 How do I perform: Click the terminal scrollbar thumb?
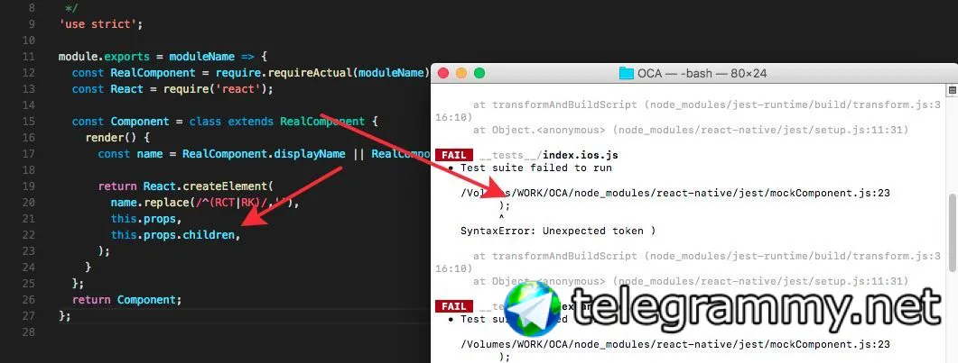pyautogui.click(x=953, y=231)
